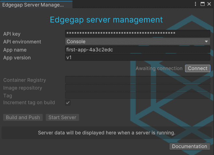The image size is (214, 155).
Task: Click into the API key field
Action: point(138,33)
